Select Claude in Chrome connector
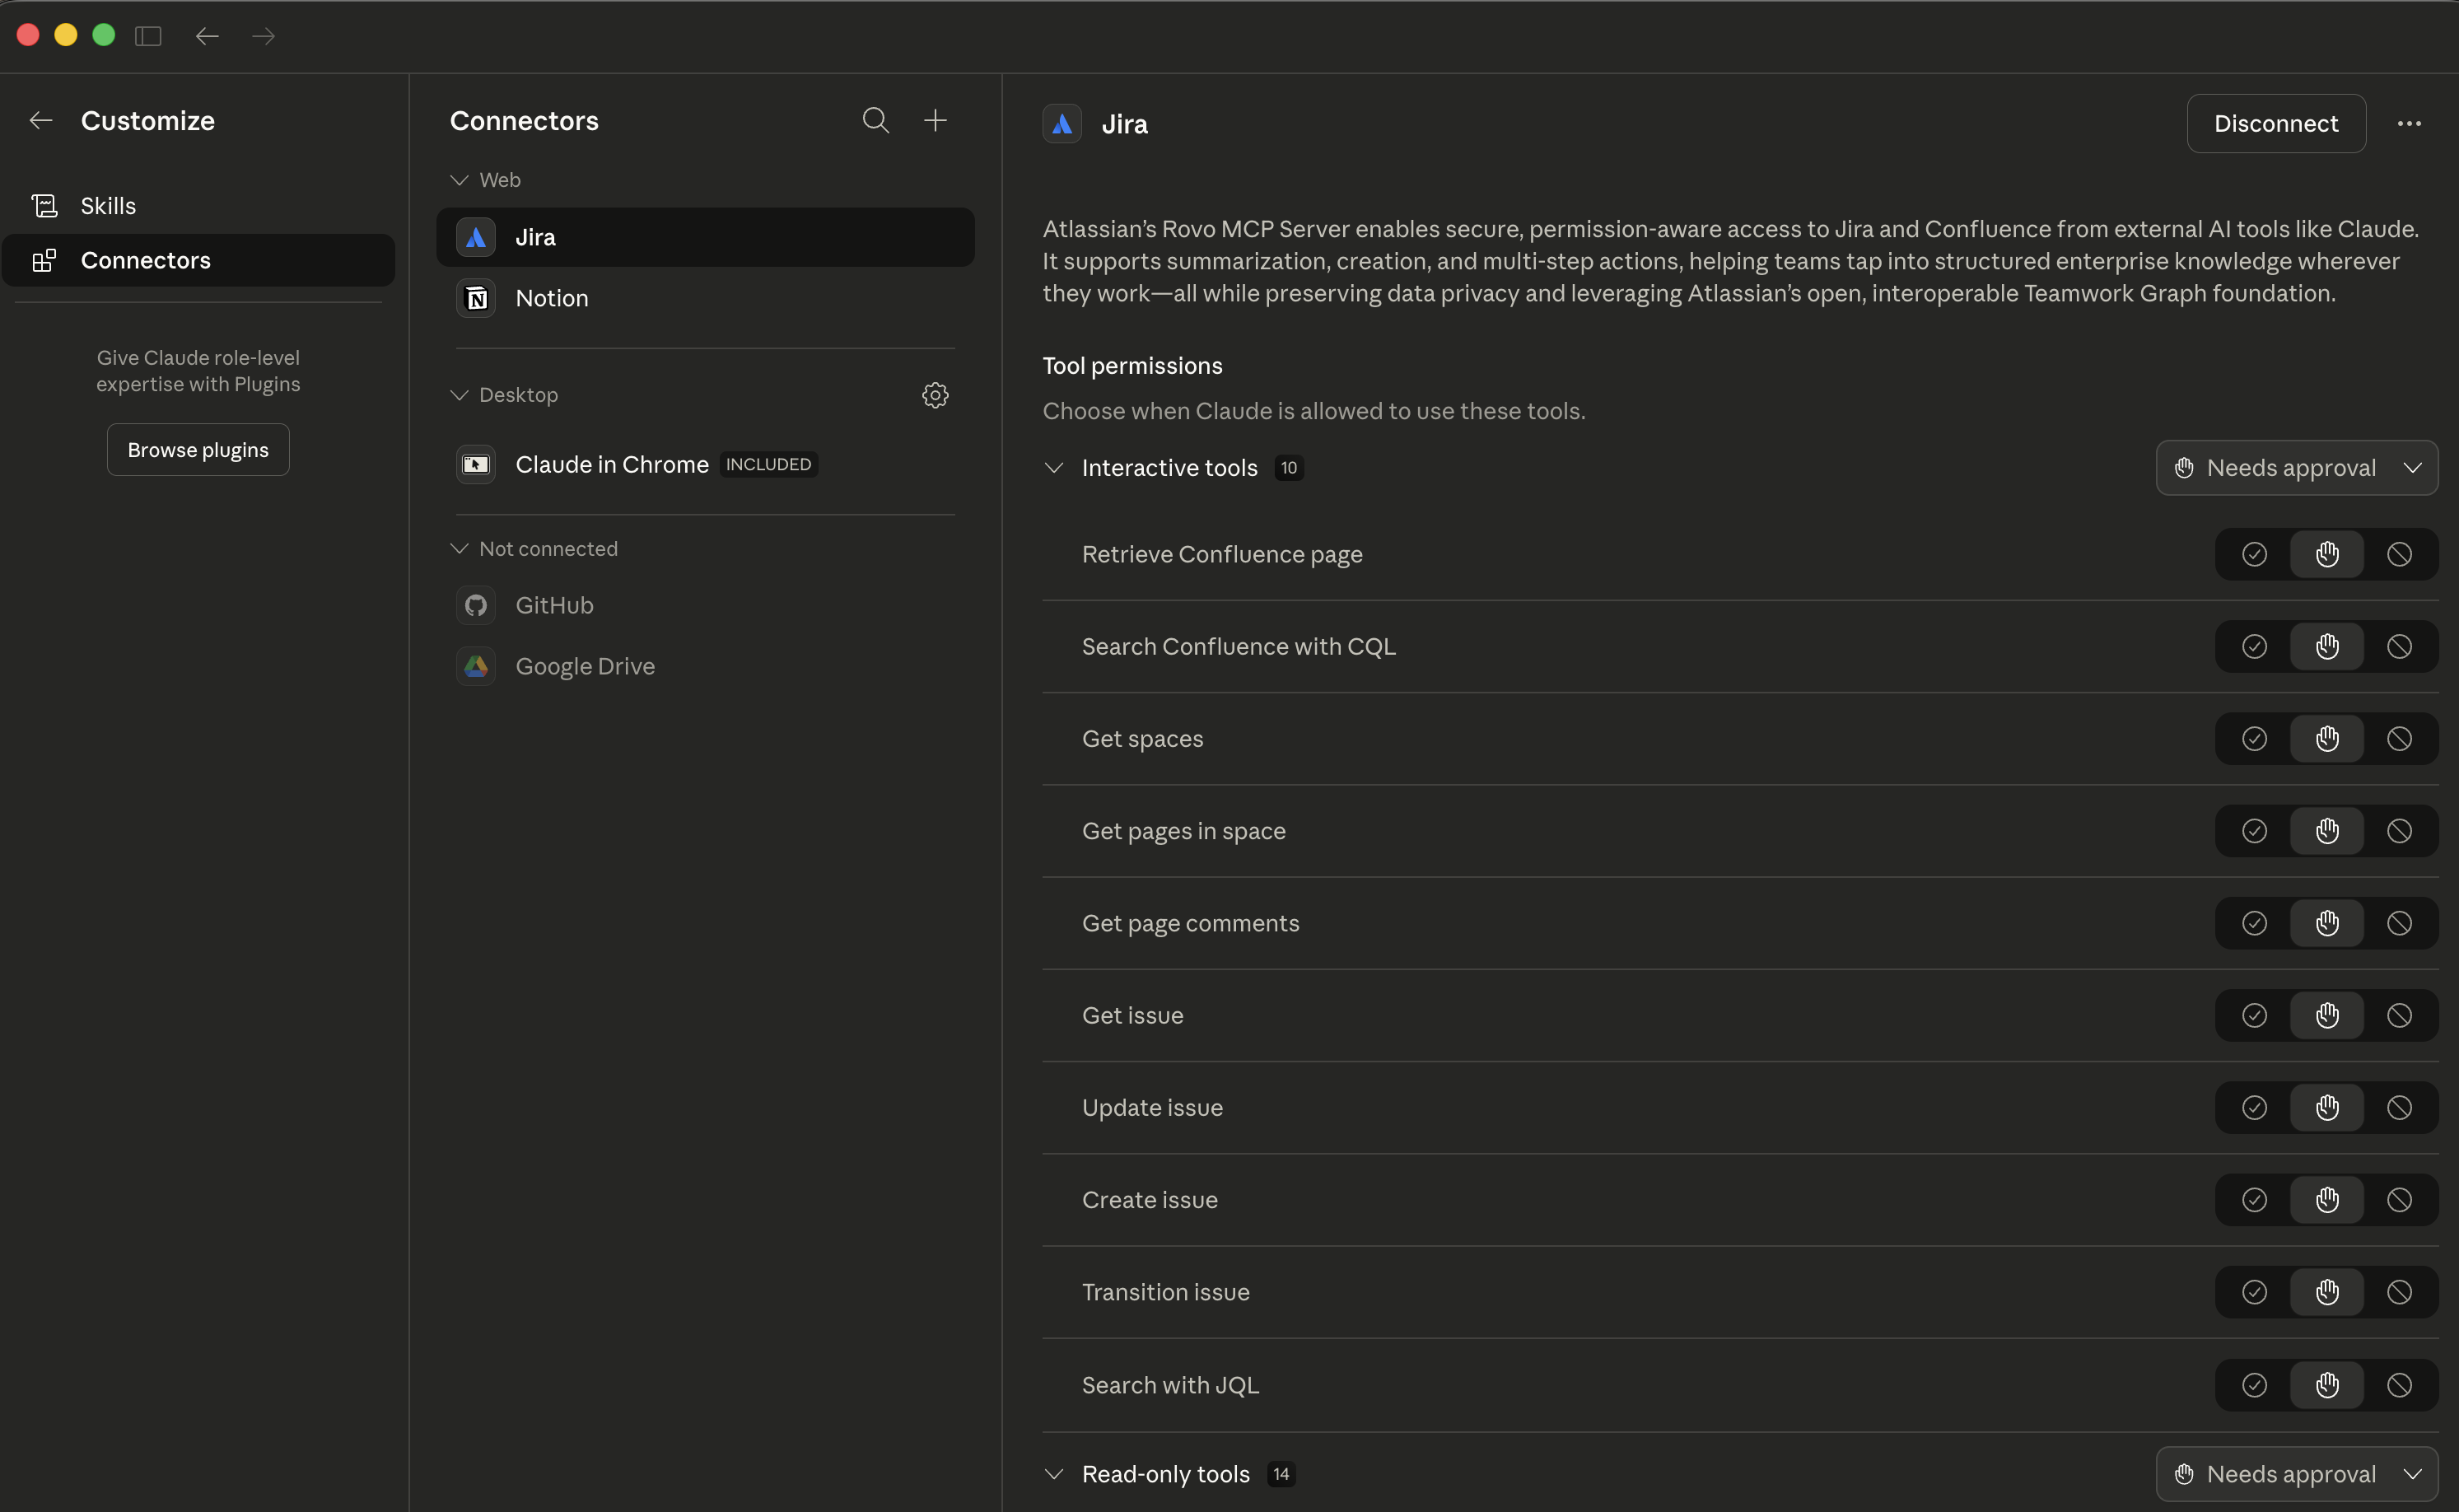 (611, 465)
